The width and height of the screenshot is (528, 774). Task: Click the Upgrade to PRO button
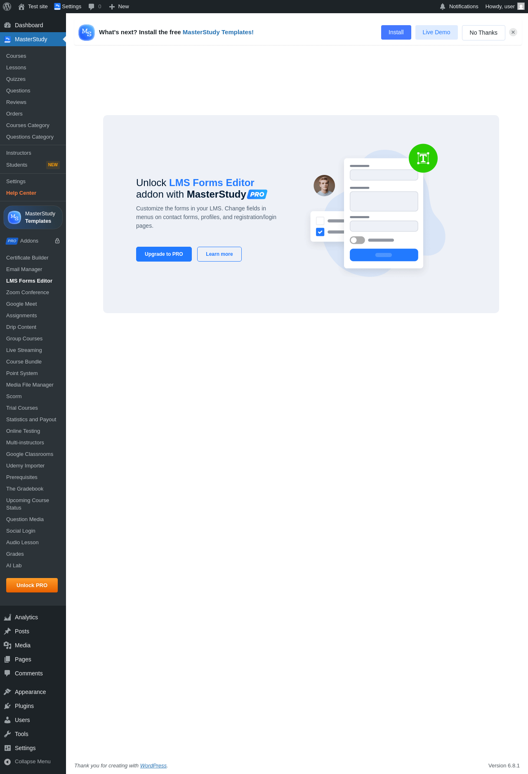[x=164, y=254]
